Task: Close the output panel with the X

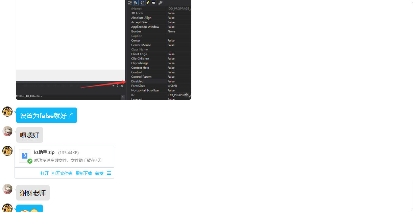Action: (122, 86)
